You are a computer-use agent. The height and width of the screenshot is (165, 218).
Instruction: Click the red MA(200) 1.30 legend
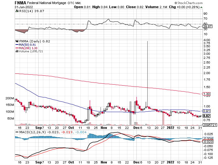pyautogui.click(x=26, y=48)
